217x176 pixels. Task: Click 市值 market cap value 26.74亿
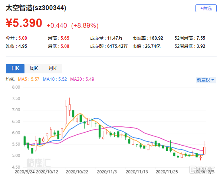[x=153, y=46]
